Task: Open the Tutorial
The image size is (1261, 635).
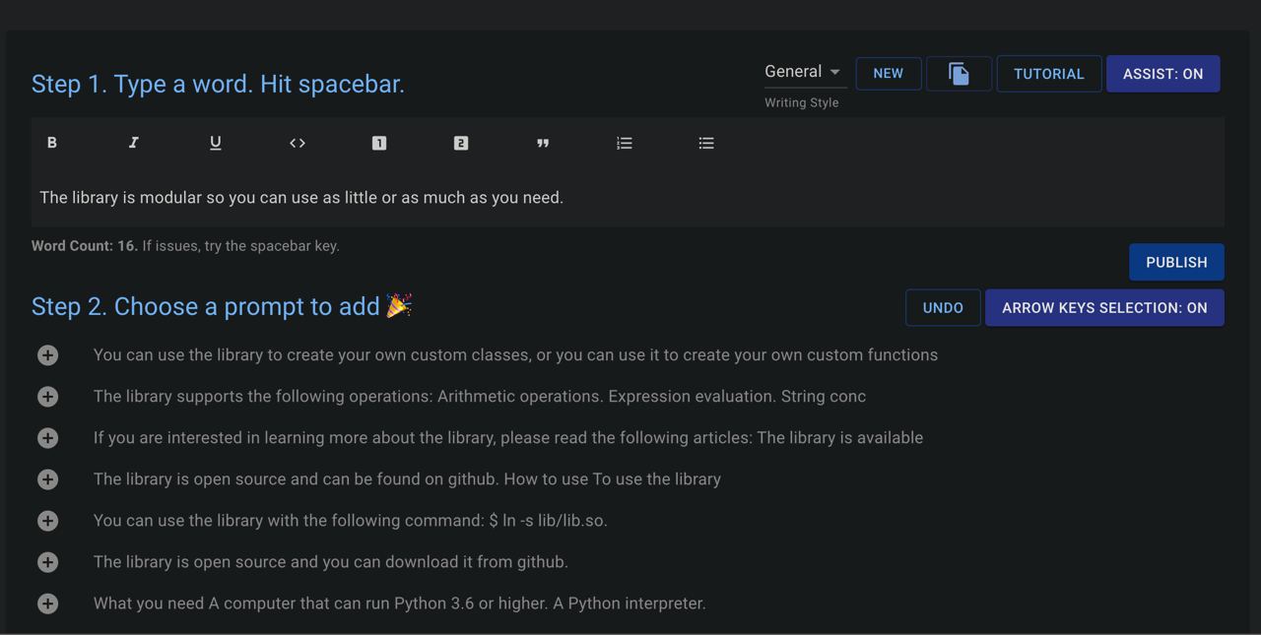Action: (x=1048, y=74)
